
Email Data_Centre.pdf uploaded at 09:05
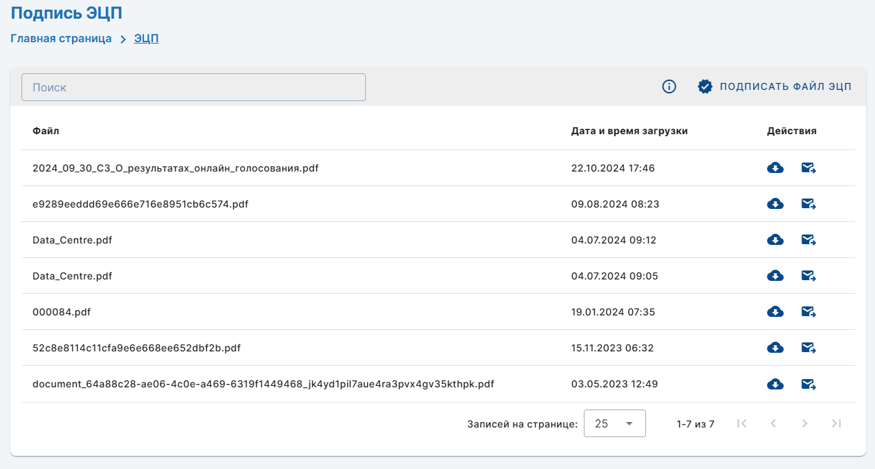(809, 276)
